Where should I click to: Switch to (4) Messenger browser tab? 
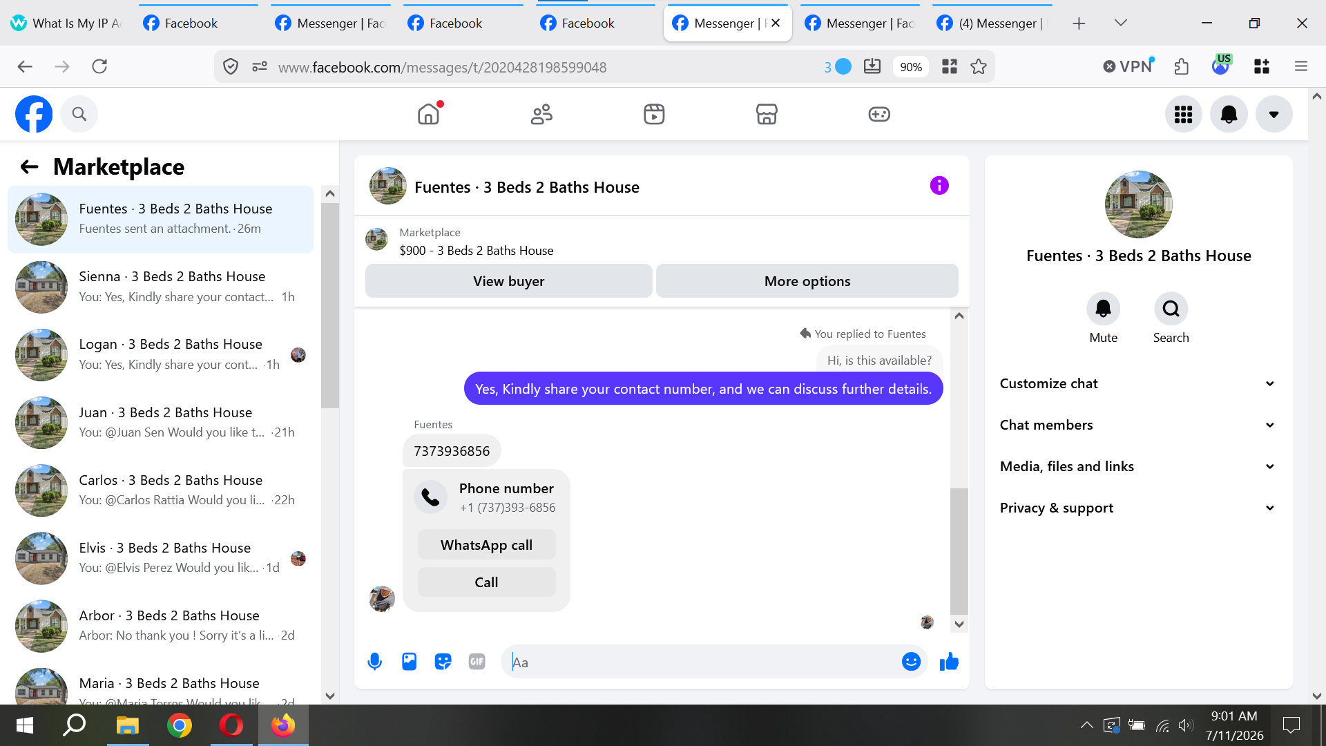coord(992,23)
